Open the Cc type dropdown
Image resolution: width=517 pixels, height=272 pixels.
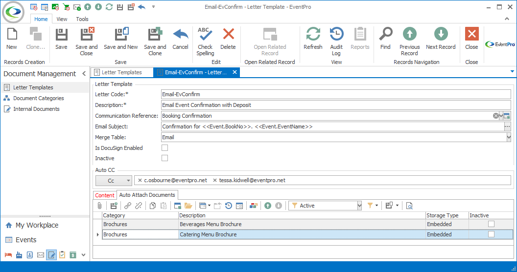pyautogui.click(x=129, y=181)
